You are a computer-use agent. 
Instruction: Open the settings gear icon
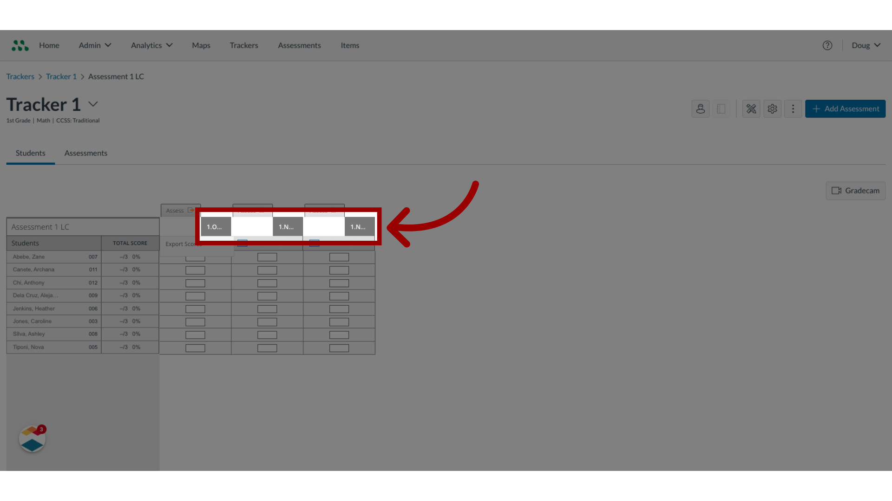pos(772,108)
